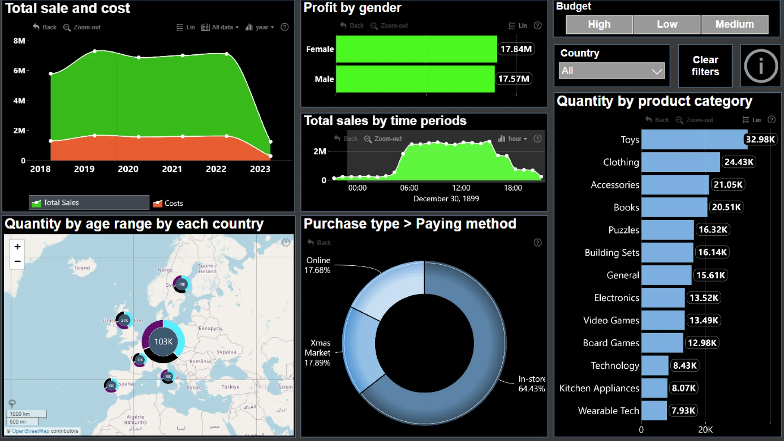
Task: Select the Accessories category bar
Action: (x=675, y=185)
